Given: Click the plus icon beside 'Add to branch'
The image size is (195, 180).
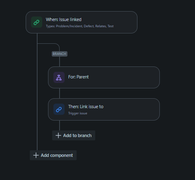Looking at the screenshot, I should click(x=58, y=135).
